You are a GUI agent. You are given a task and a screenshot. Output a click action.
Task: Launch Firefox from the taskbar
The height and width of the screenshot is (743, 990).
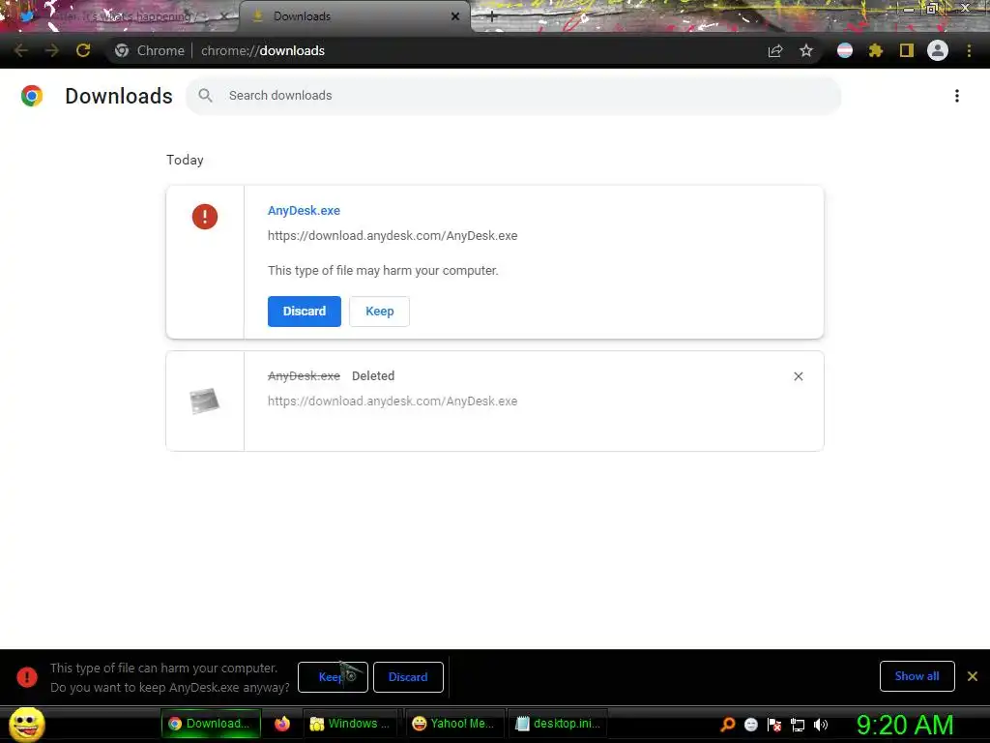pos(282,724)
